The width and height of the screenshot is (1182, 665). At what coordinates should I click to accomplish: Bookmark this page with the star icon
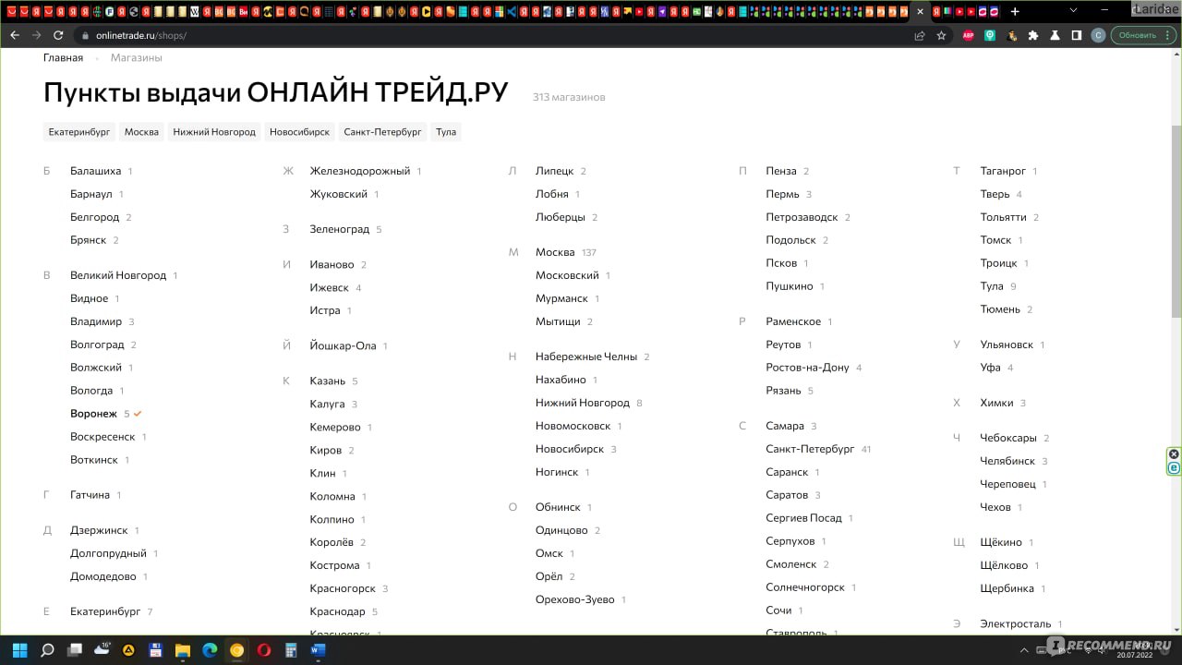pyautogui.click(x=941, y=35)
